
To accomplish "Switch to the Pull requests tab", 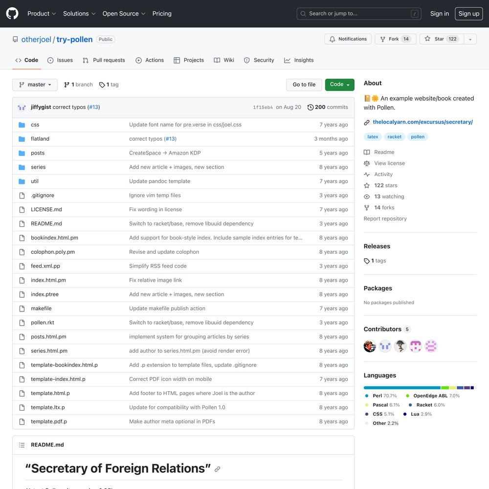I will click(x=104, y=60).
